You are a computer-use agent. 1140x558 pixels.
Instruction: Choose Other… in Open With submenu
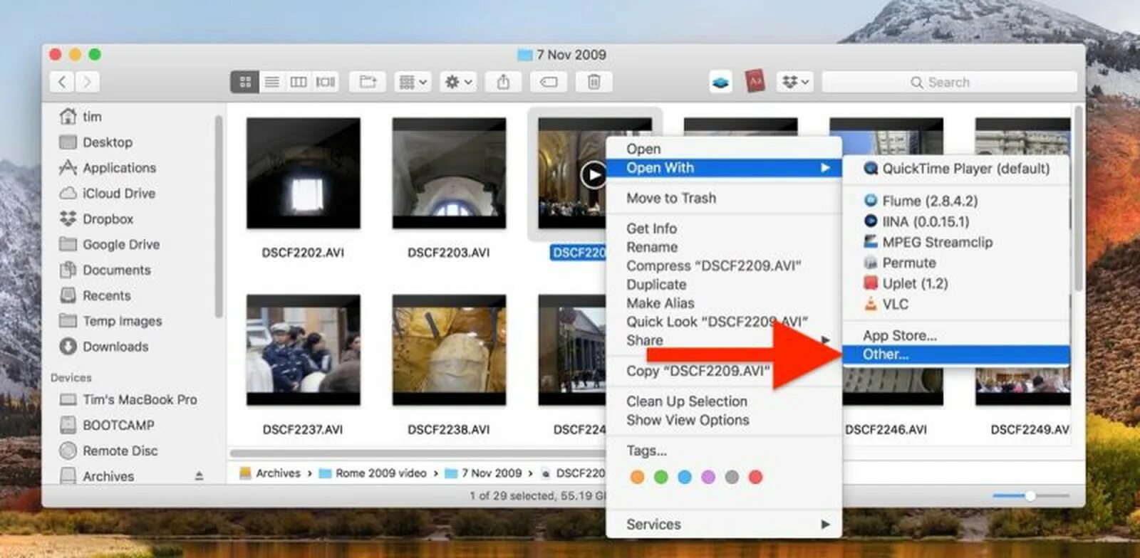(x=955, y=354)
